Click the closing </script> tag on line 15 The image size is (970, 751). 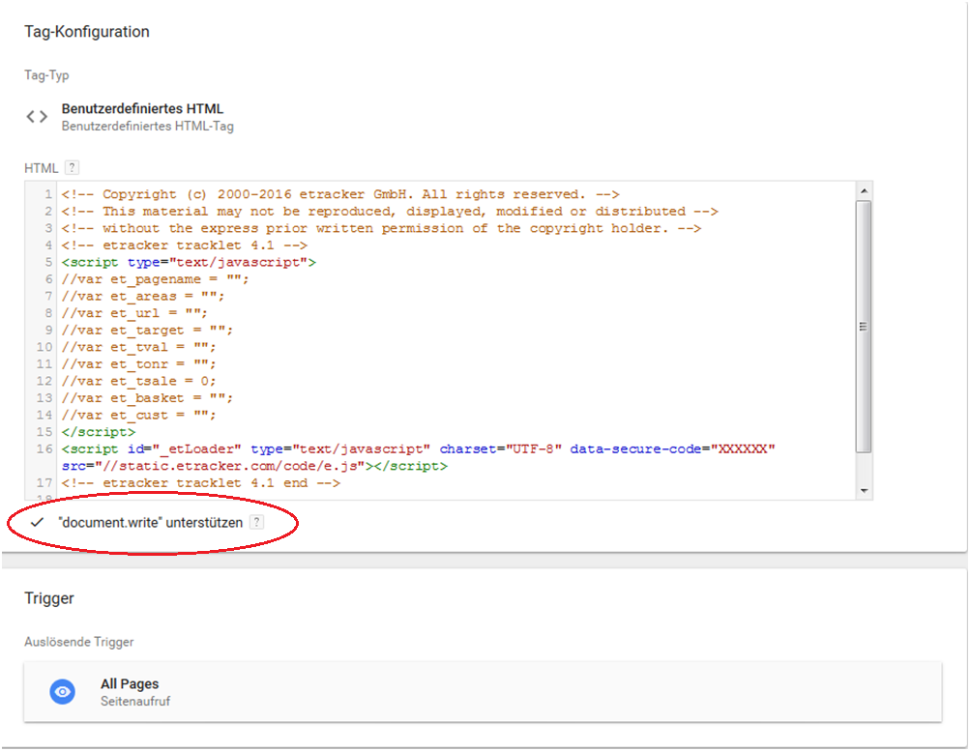pyautogui.click(x=99, y=432)
